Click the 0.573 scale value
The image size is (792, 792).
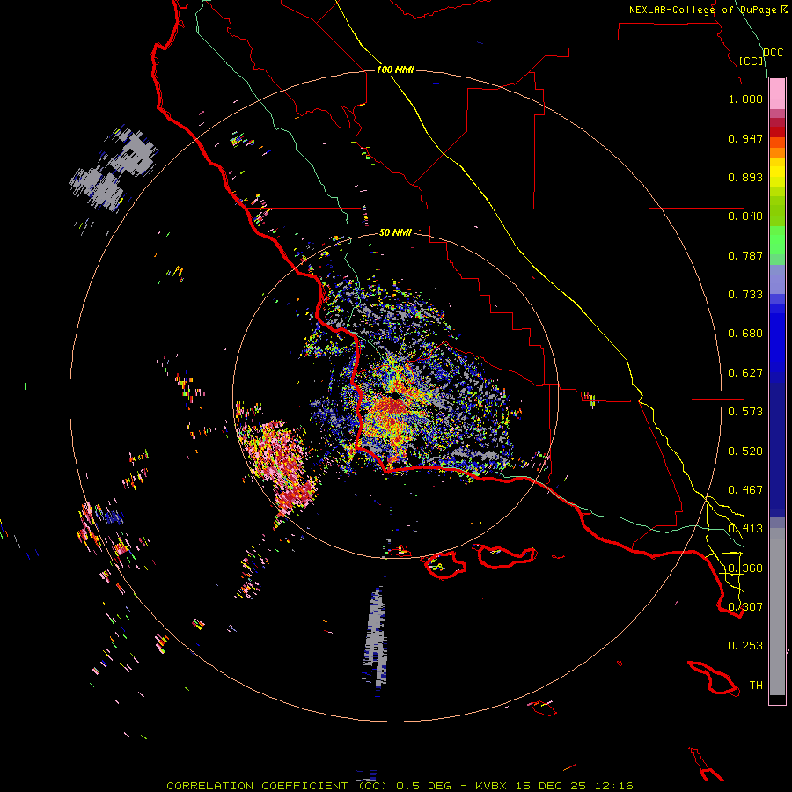[x=745, y=412]
